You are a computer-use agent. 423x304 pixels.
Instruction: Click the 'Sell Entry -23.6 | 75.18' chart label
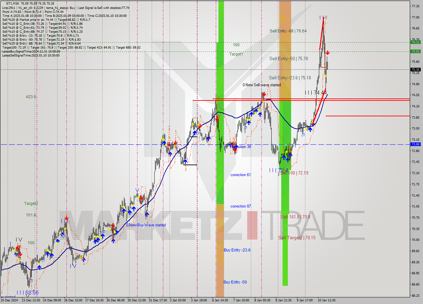coord(290,78)
